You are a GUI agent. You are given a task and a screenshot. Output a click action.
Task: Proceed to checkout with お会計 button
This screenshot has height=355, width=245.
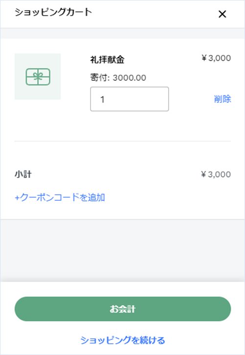click(x=123, y=309)
